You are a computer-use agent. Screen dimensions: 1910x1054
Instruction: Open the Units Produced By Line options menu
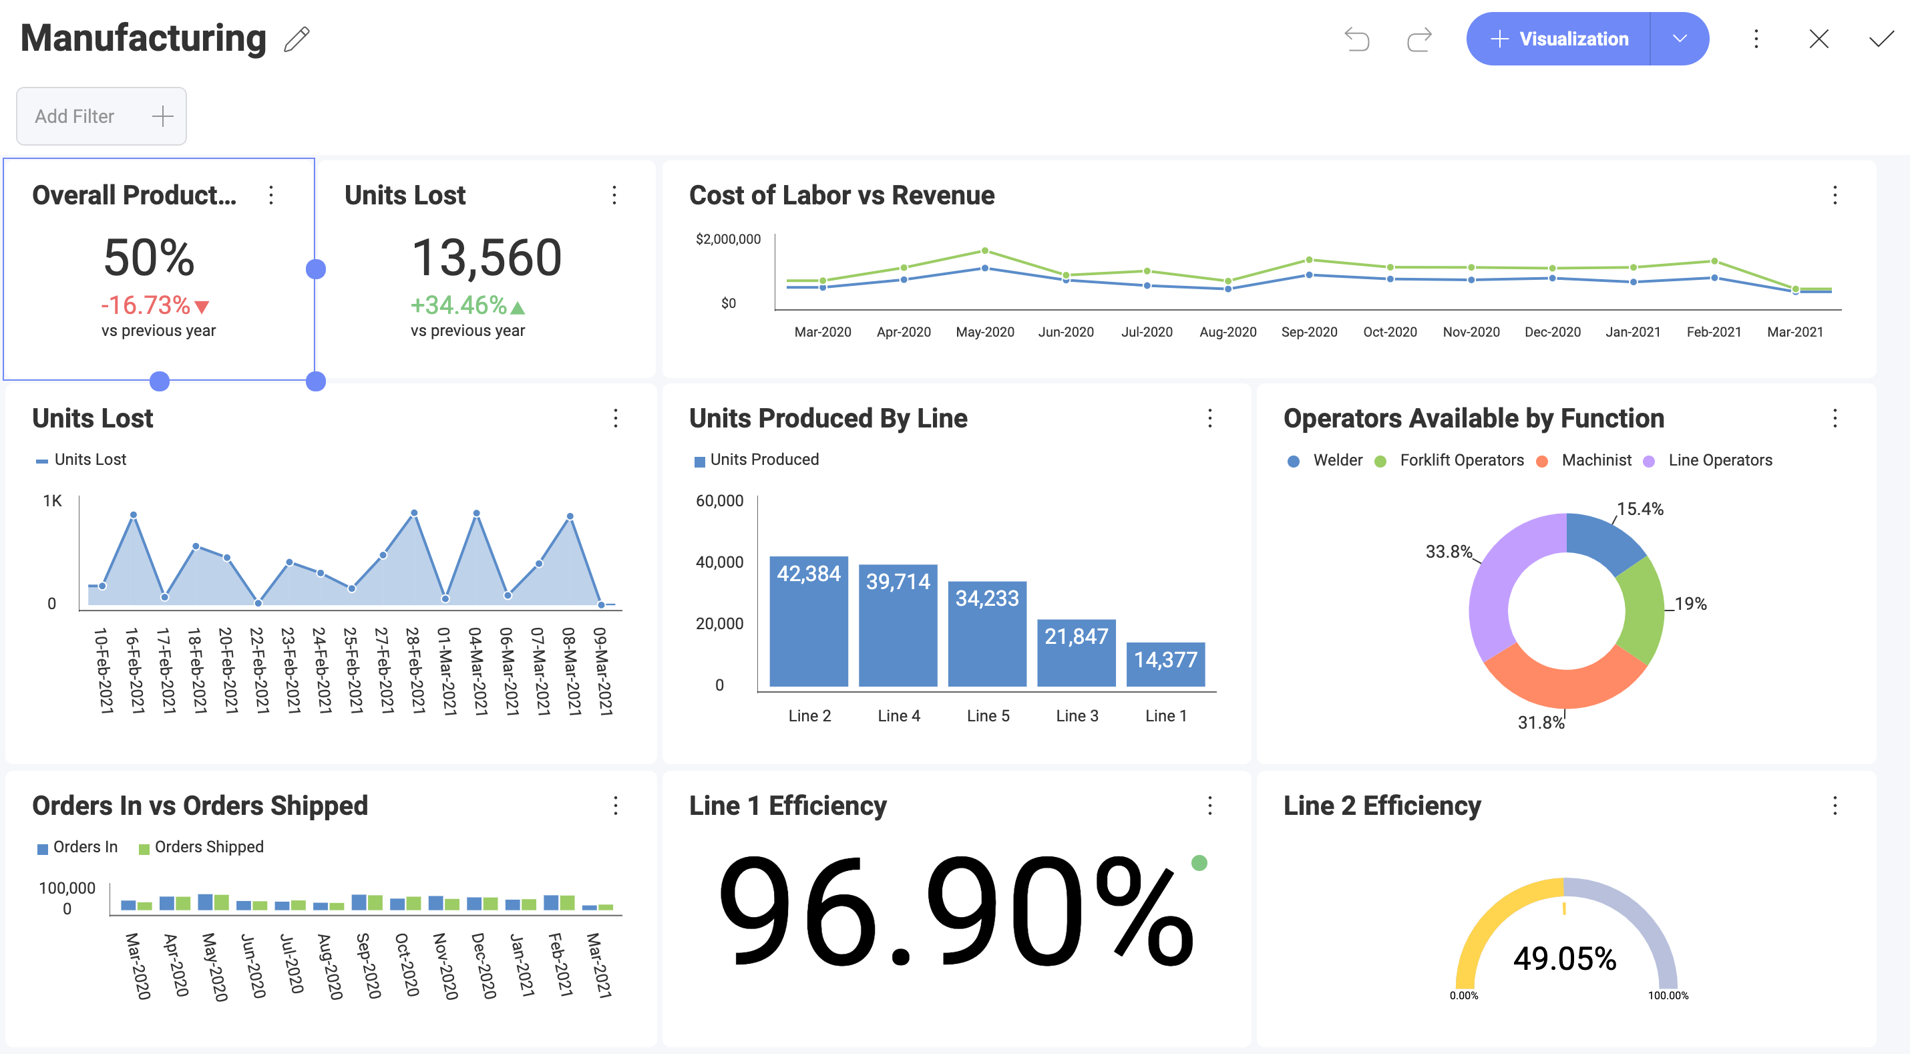coord(1209,418)
